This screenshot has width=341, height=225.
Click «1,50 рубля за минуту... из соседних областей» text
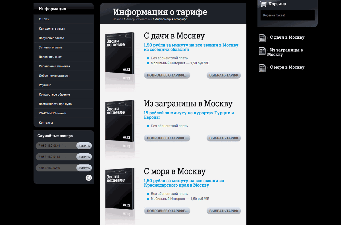(191, 47)
